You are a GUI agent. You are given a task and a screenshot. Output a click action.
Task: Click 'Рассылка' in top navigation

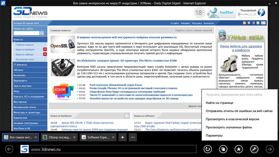[x=197, y=23]
